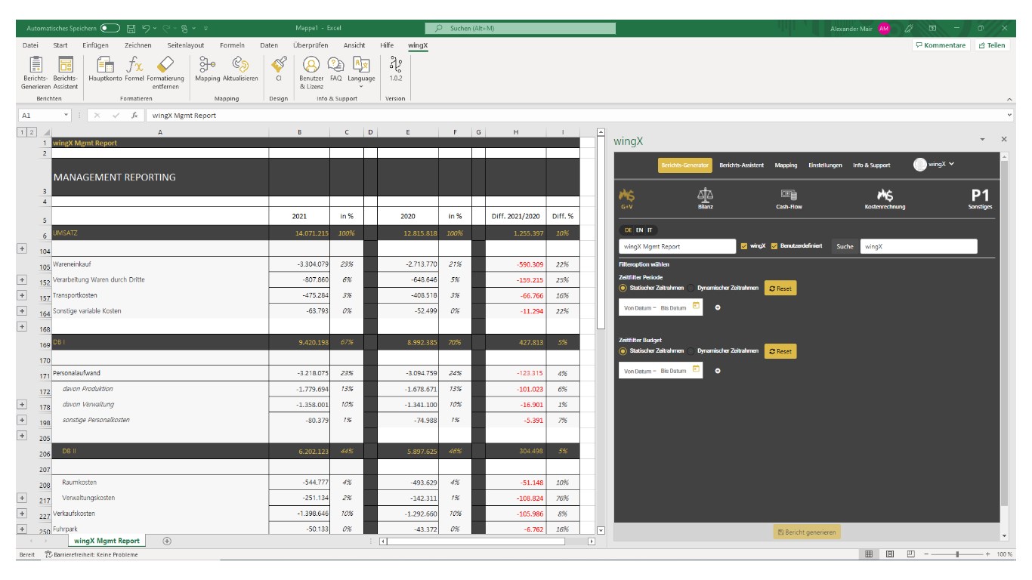Open Info & Support tab in wingX panel
This screenshot has height=580, width=1032.
point(872,165)
